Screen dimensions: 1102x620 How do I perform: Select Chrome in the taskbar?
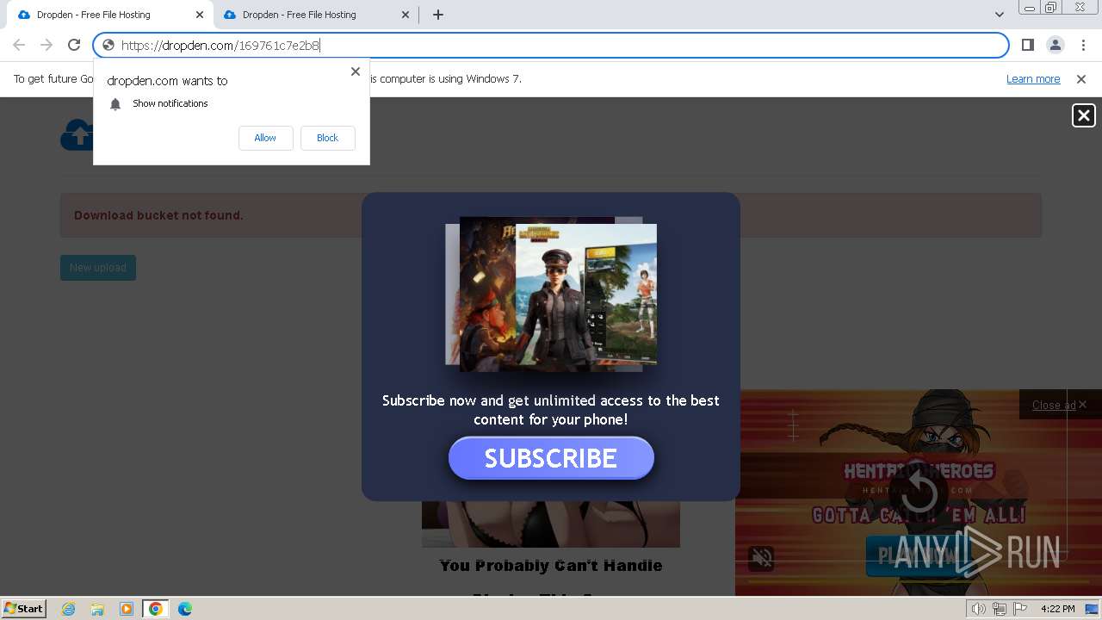pos(155,609)
